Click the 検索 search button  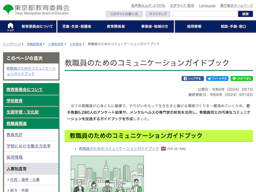click(x=245, y=14)
